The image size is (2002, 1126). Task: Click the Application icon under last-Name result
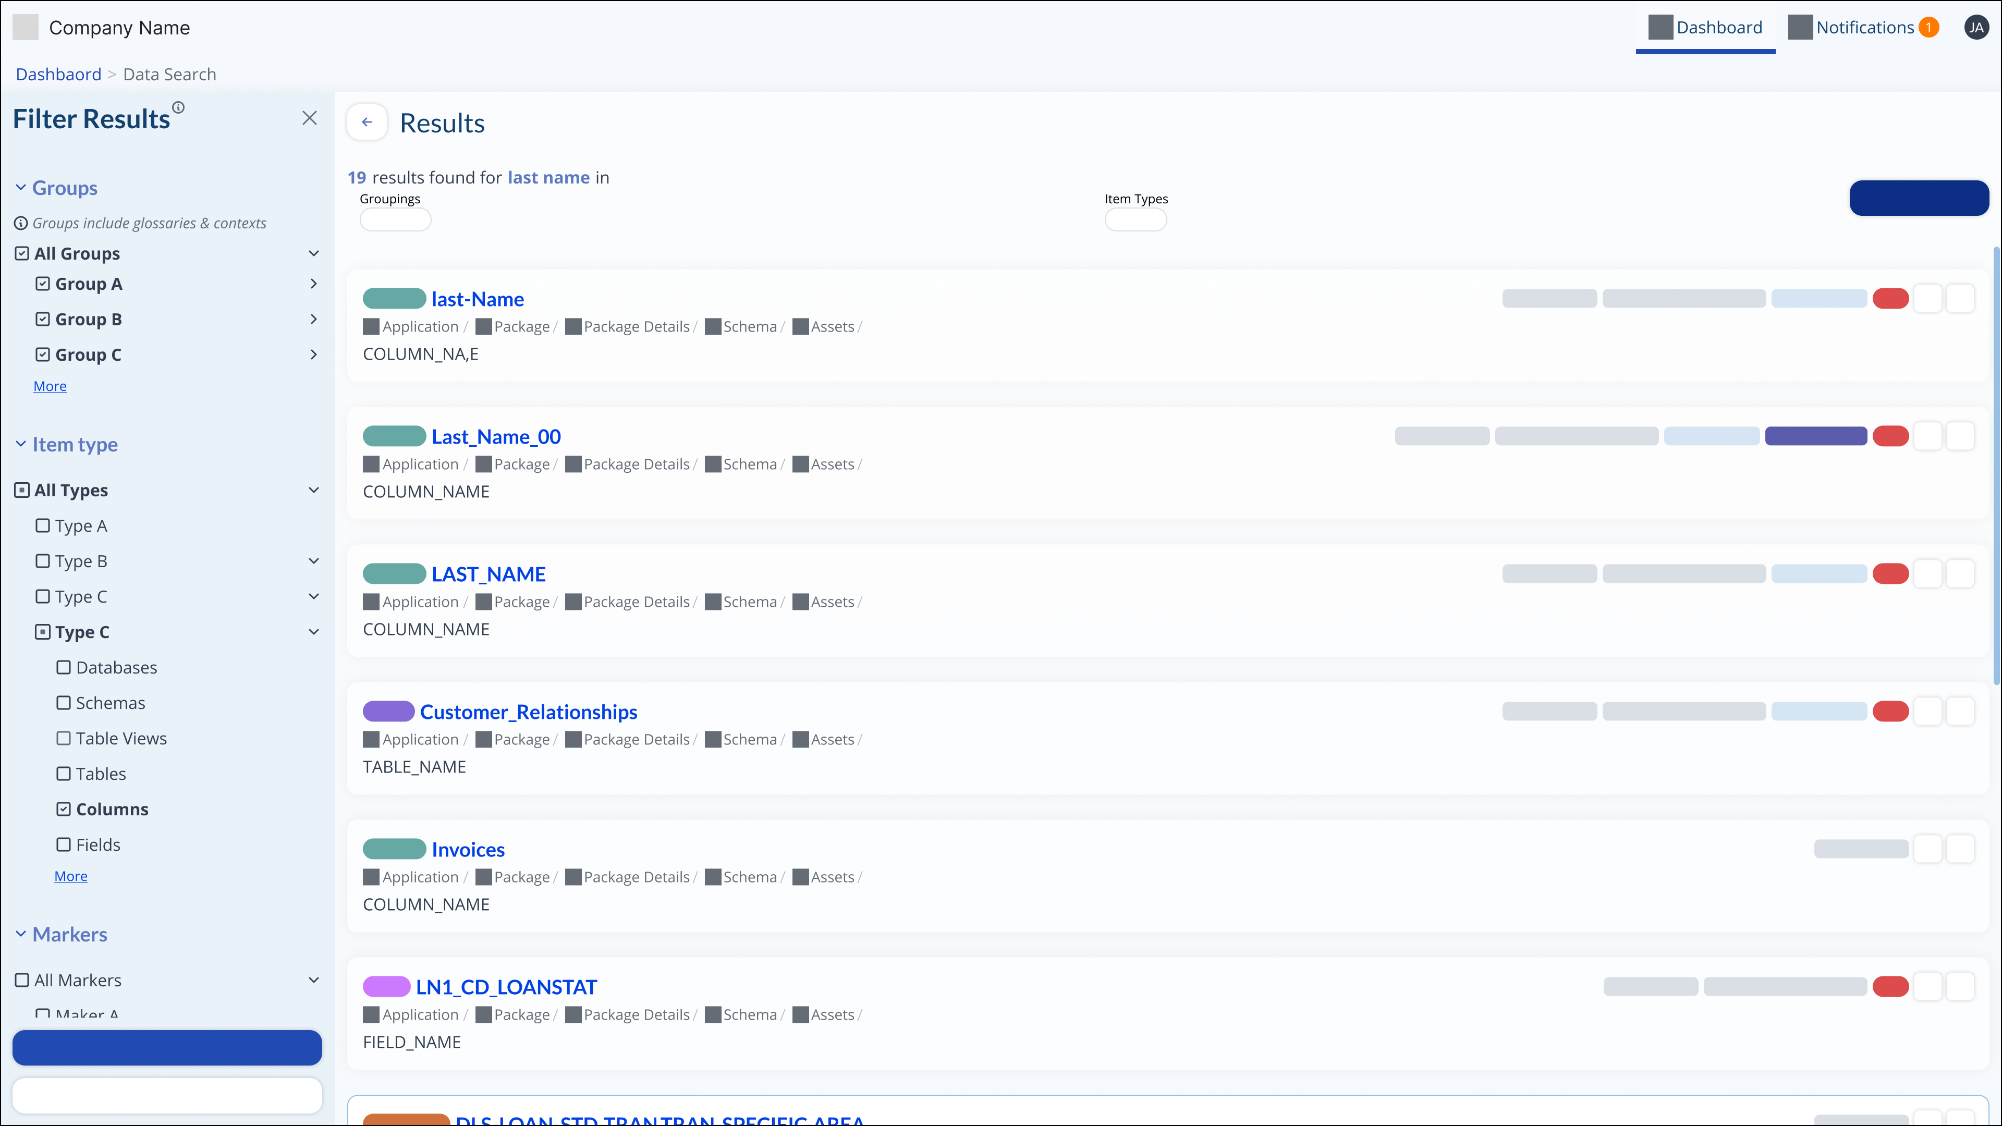point(372,326)
